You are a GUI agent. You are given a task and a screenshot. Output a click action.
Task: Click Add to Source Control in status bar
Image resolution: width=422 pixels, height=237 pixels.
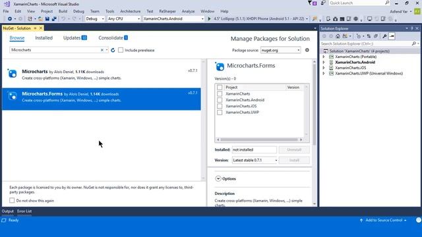384,220
